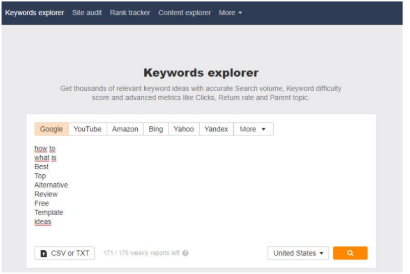
Task: Click the help icon beside weekly reports left
Action: click(186, 253)
